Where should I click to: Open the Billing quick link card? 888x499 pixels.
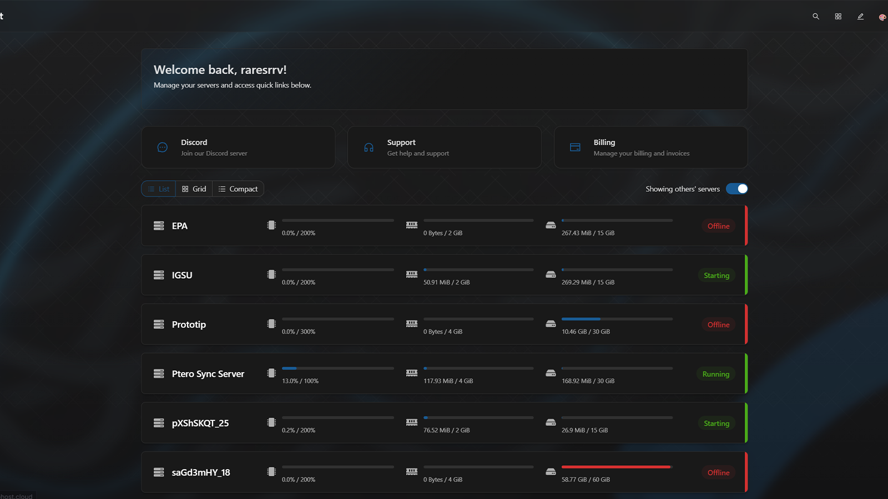[x=651, y=147]
